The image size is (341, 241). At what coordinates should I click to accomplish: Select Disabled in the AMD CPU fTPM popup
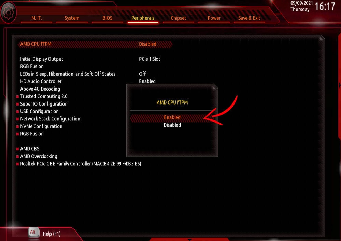pyautogui.click(x=172, y=125)
